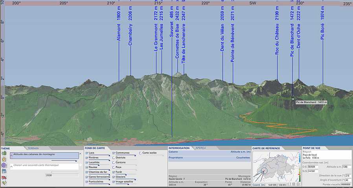353x188 pixels.
Task: Select the red train theme icon
Action: pos(4,177)
